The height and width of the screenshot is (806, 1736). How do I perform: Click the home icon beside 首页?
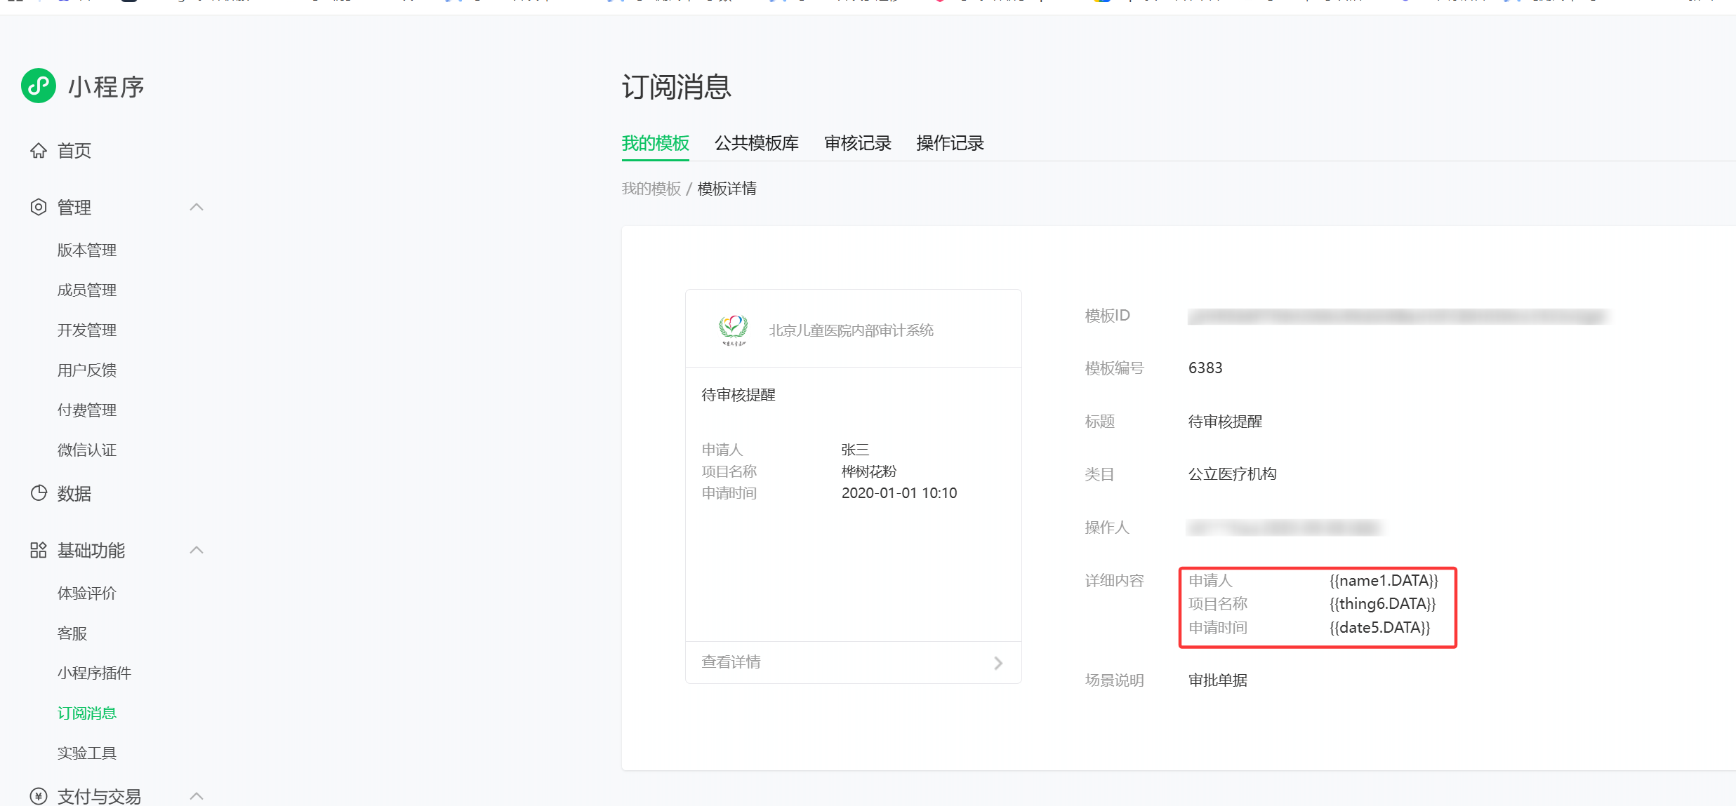(x=39, y=151)
